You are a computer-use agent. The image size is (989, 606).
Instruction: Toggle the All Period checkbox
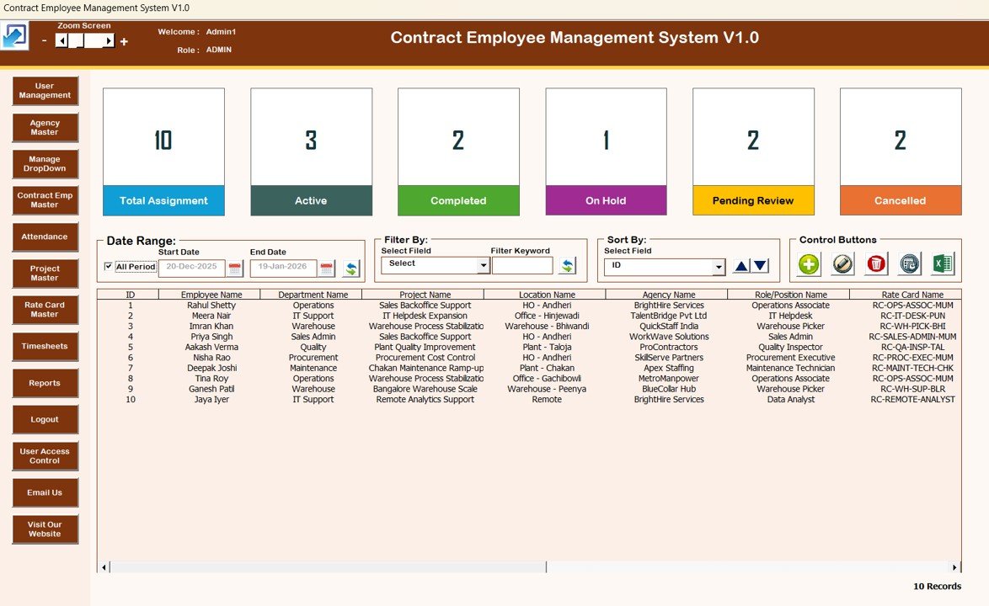108,267
